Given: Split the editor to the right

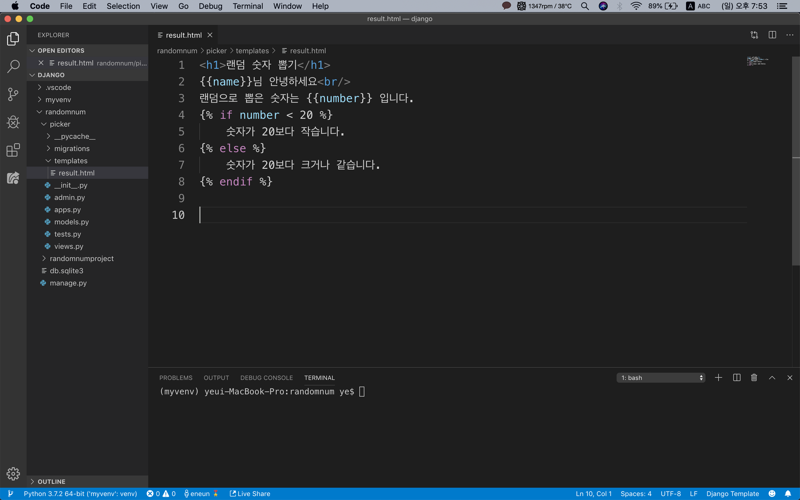Looking at the screenshot, I should coord(772,35).
